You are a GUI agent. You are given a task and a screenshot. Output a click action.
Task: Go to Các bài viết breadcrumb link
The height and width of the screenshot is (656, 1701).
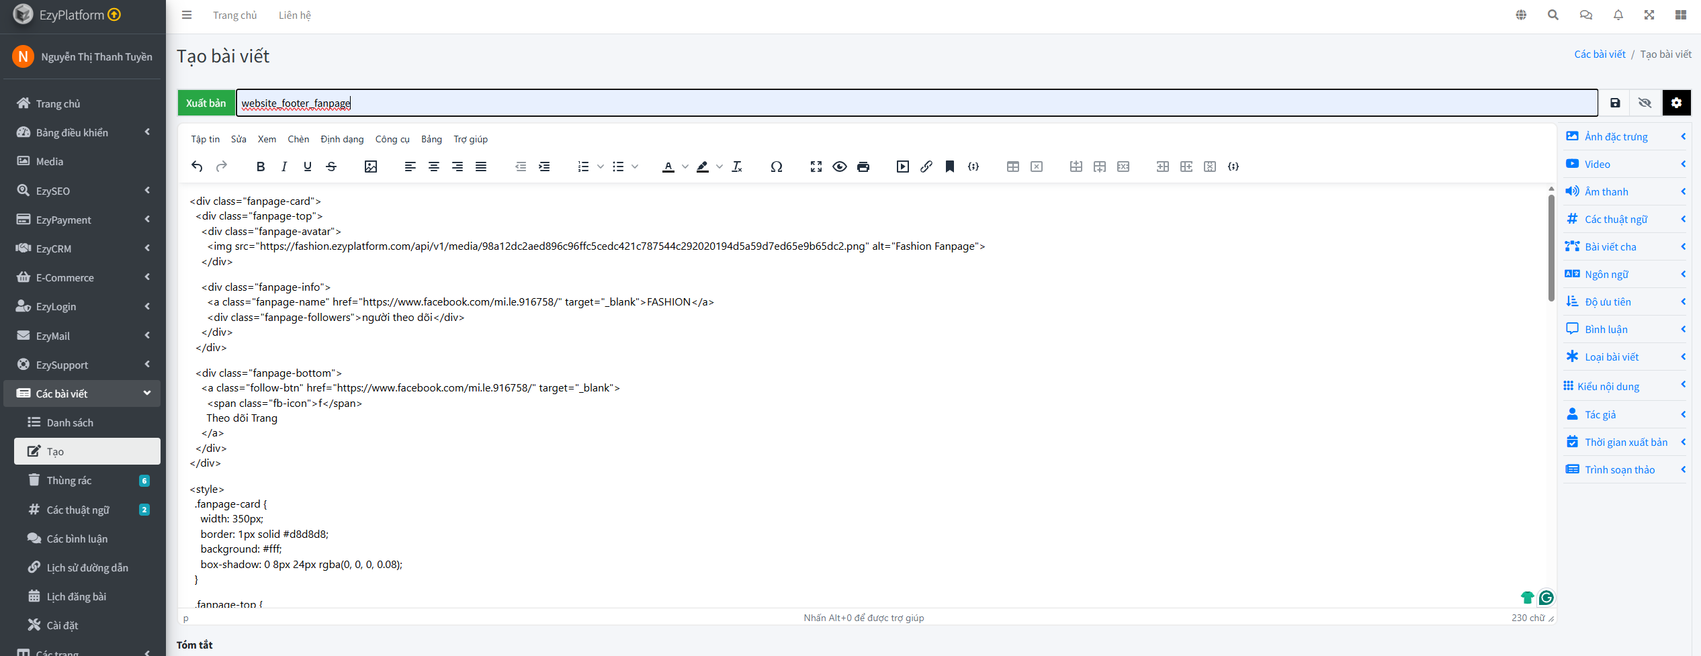1600,54
